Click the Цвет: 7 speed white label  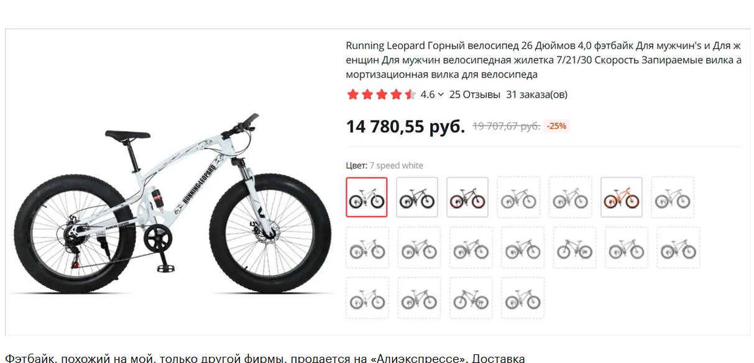point(385,165)
